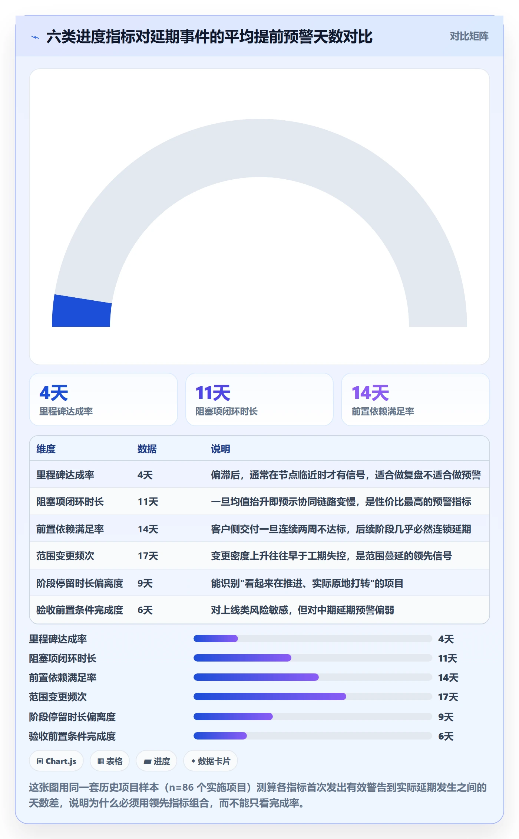519x839 pixels.
Task: Select the 14天 前置依赖满足率 data card
Action: point(416,399)
